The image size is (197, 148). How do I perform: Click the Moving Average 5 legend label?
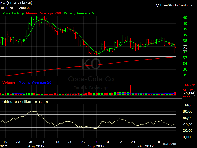click(x=79, y=13)
